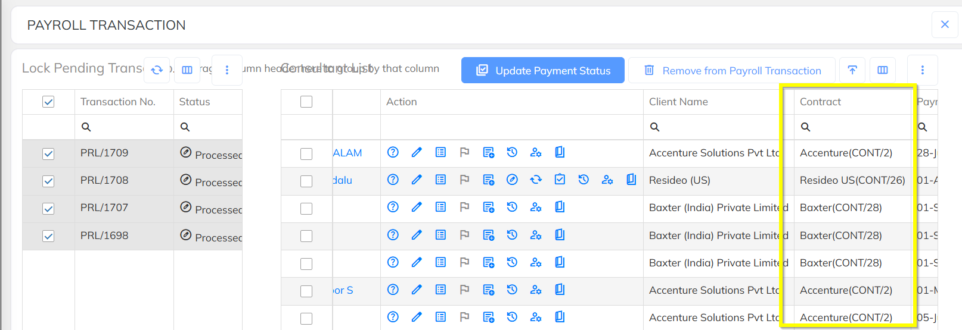
Task: Click the refresh icon beside Lock Pending Transactions
Action: pyautogui.click(x=157, y=70)
